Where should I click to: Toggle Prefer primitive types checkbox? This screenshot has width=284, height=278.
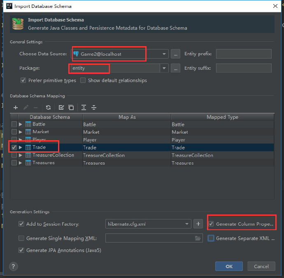[23, 80]
